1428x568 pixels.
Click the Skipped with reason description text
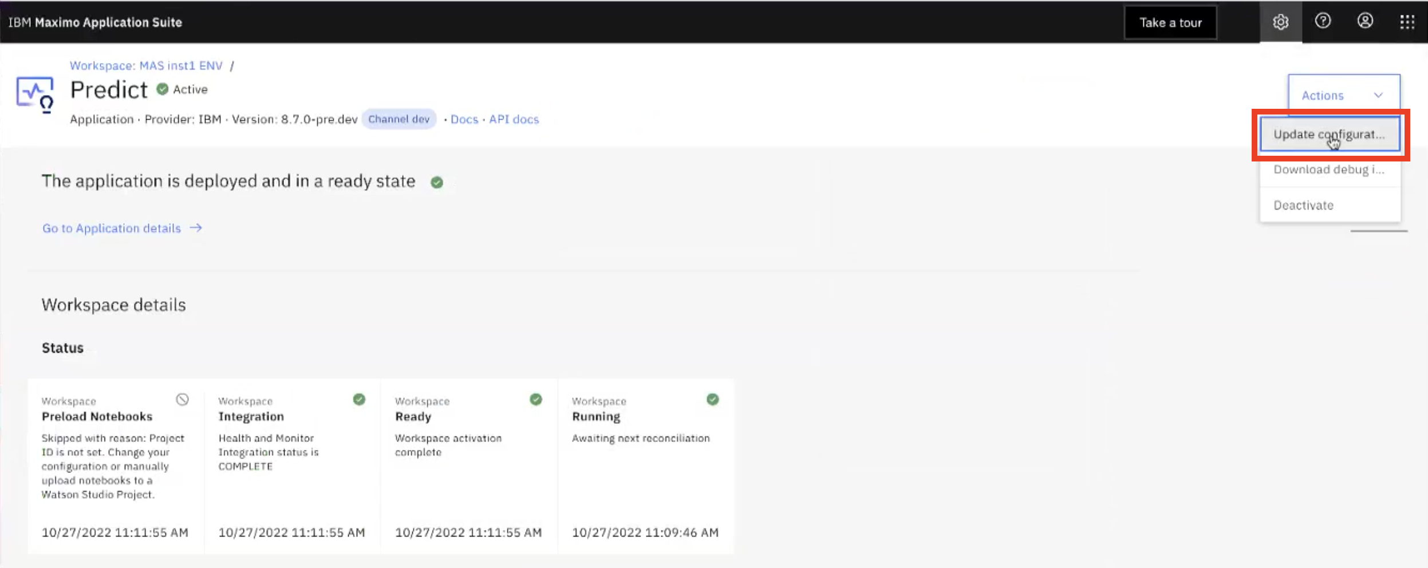coord(113,466)
